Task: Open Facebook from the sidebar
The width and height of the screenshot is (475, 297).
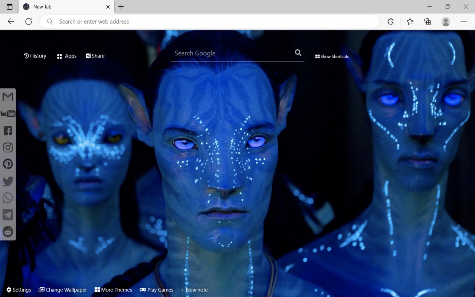Action: click(x=8, y=130)
